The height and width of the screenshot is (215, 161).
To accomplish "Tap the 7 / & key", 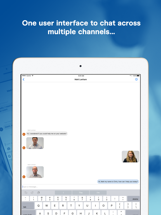I will click(82, 199).
